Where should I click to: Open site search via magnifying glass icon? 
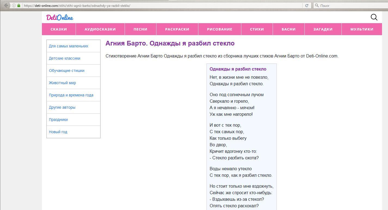[374, 17]
